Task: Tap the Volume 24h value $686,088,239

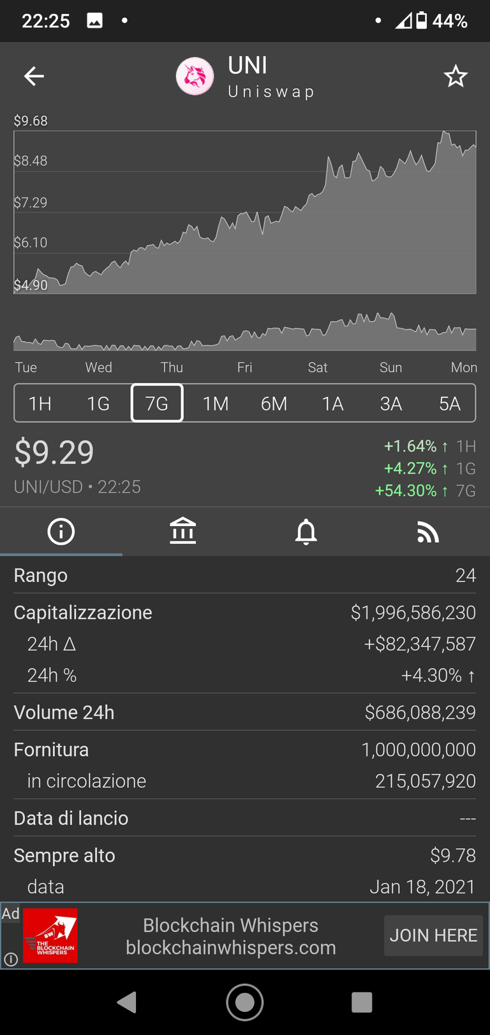Action: click(x=420, y=712)
